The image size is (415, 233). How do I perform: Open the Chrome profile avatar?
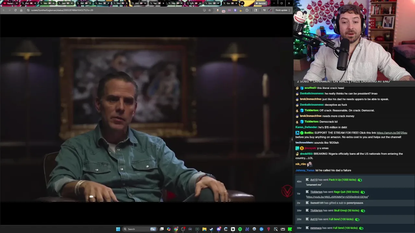click(x=270, y=10)
